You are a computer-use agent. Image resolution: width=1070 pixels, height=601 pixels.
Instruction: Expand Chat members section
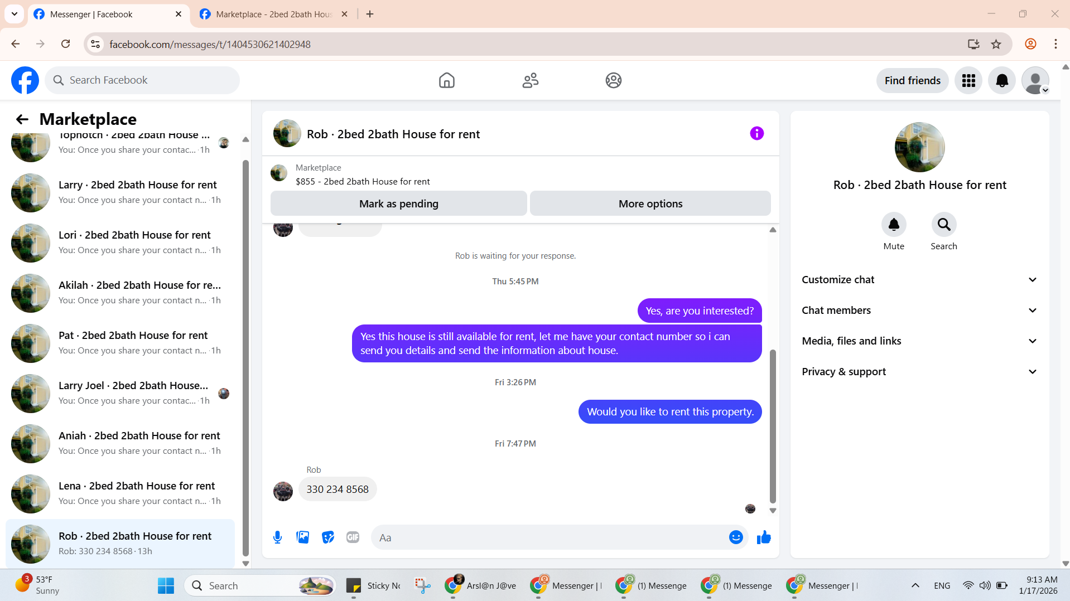[x=919, y=311]
